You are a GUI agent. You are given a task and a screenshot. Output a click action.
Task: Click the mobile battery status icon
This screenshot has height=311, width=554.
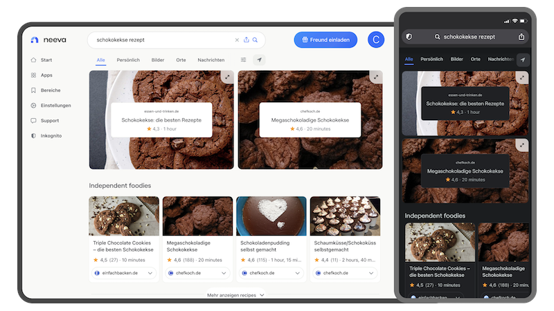tap(524, 21)
